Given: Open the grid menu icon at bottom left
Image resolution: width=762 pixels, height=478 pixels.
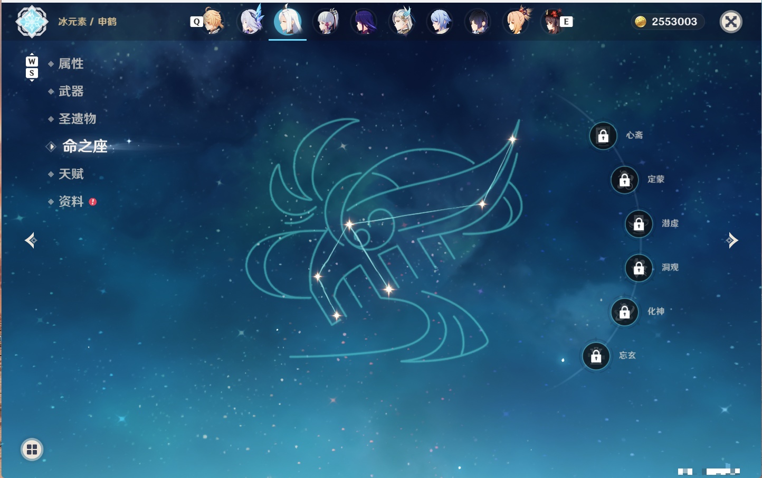Looking at the screenshot, I should [32, 449].
